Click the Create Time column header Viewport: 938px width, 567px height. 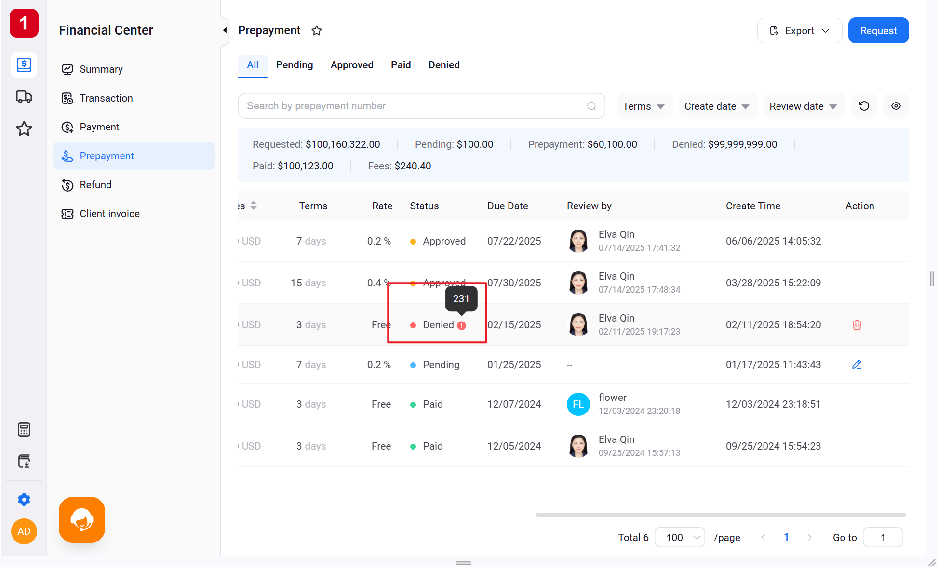pos(753,206)
